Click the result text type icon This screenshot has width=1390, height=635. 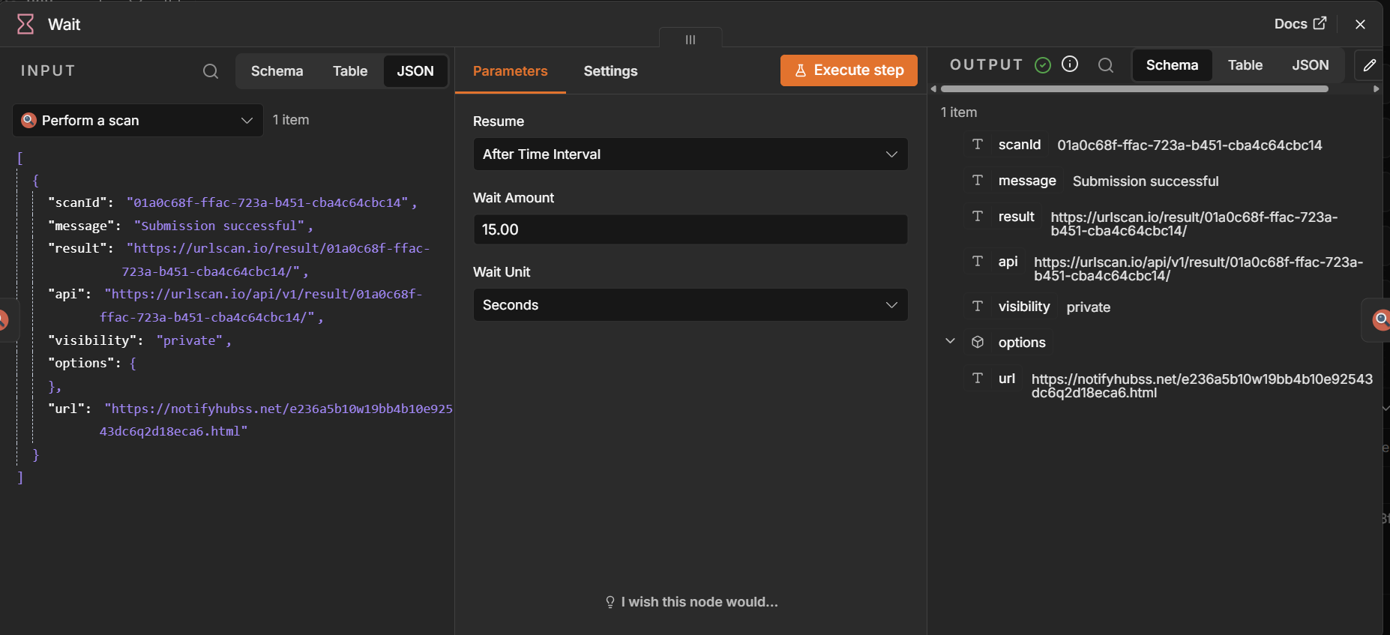tap(978, 216)
